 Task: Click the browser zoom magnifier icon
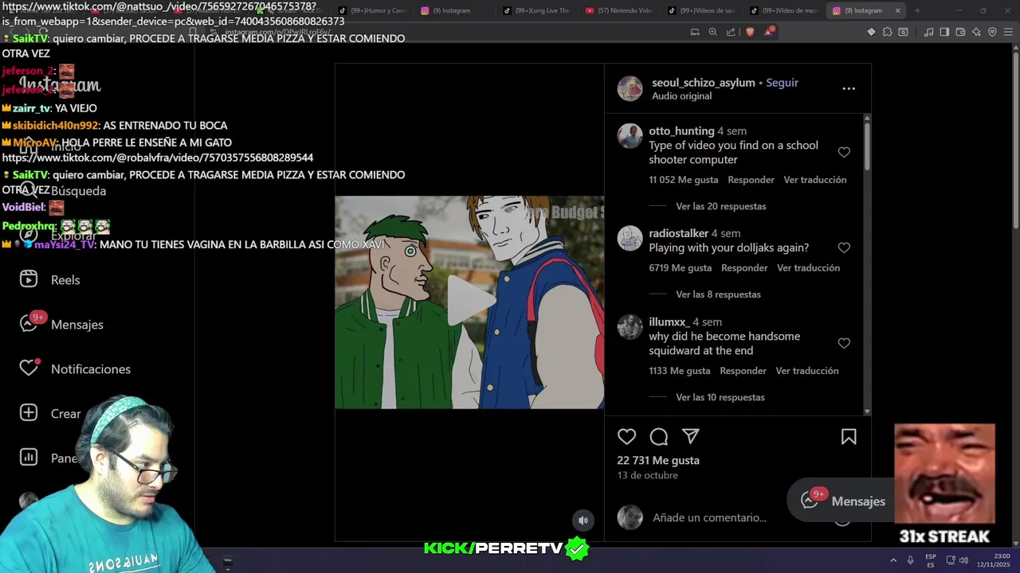click(712, 32)
